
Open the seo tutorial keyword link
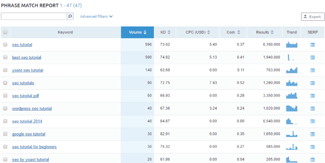pos(22,45)
